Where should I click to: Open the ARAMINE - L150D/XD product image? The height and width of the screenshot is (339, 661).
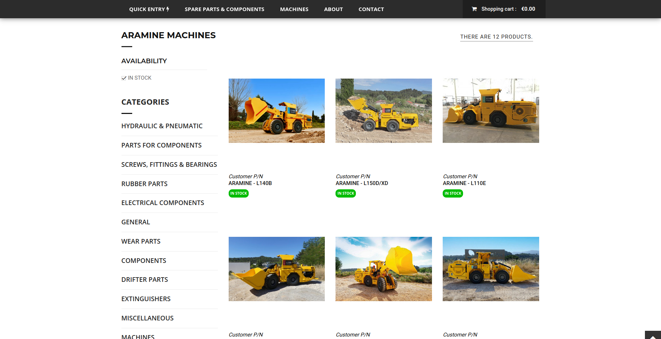tap(384, 111)
